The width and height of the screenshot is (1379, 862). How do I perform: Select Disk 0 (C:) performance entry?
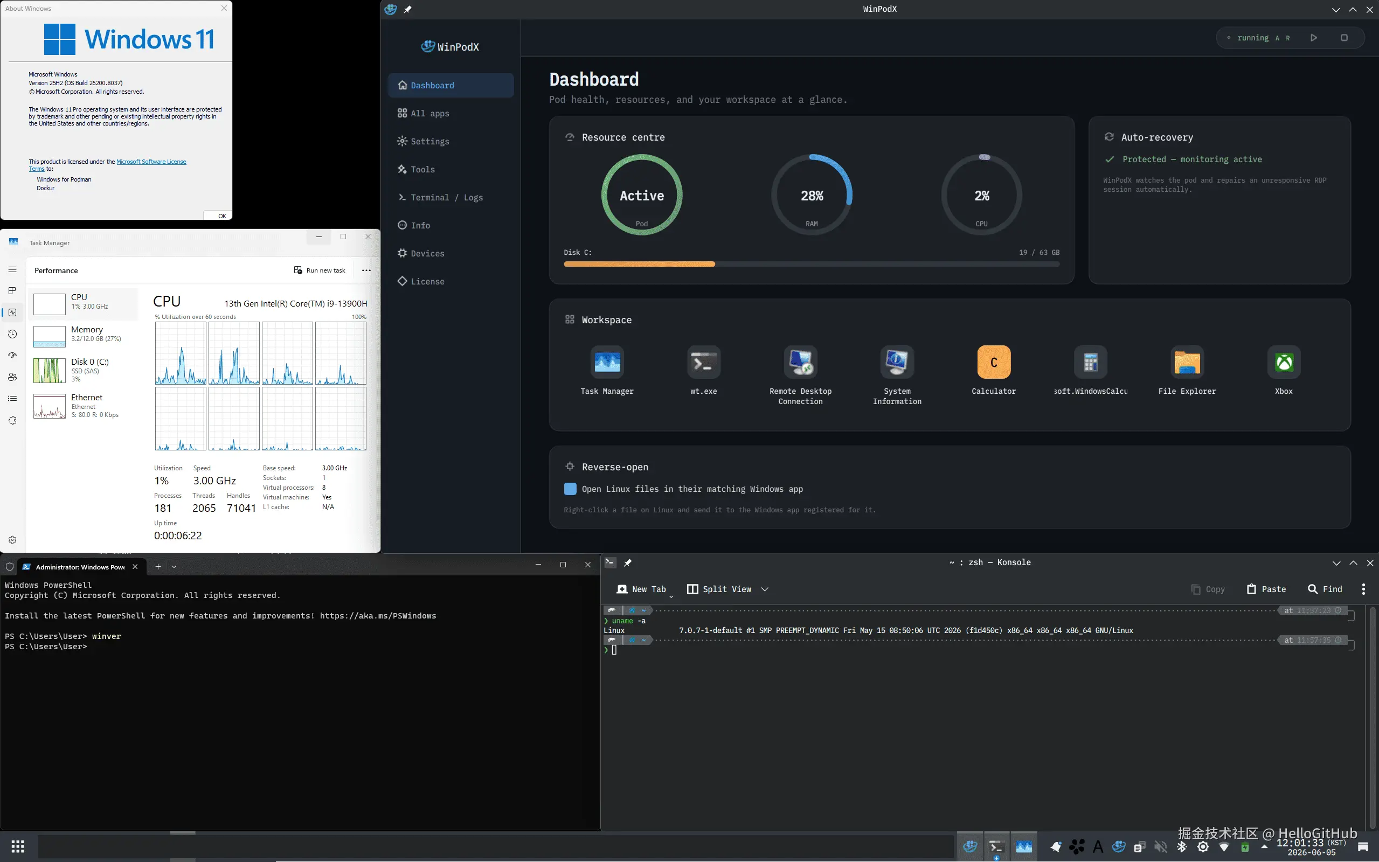(83, 370)
